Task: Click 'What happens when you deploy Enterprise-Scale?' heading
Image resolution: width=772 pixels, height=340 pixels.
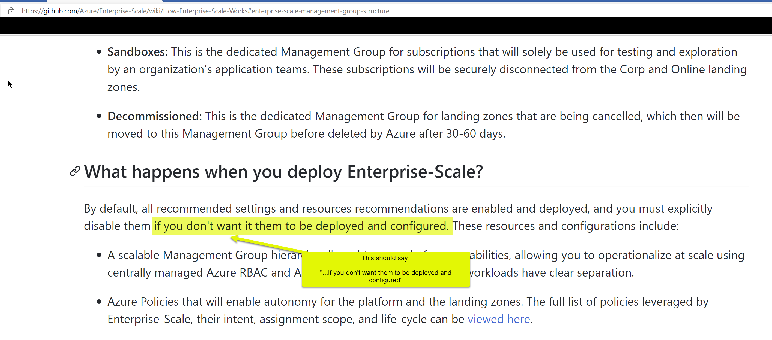Action: [283, 172]
